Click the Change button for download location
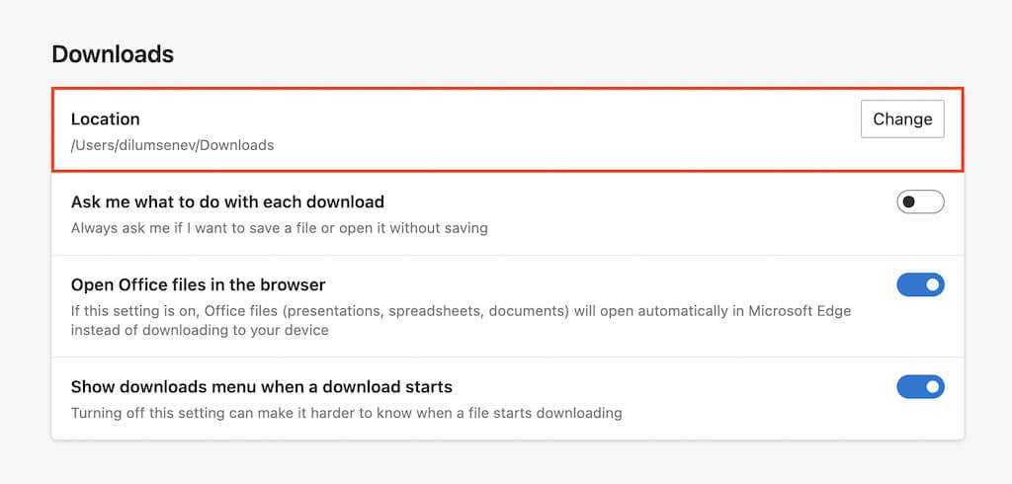 [x=902, y=119]
